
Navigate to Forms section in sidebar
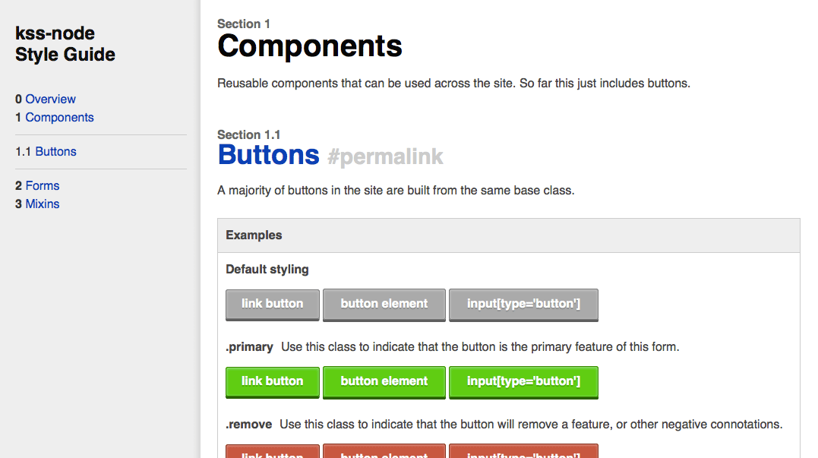tap(42, 185)
